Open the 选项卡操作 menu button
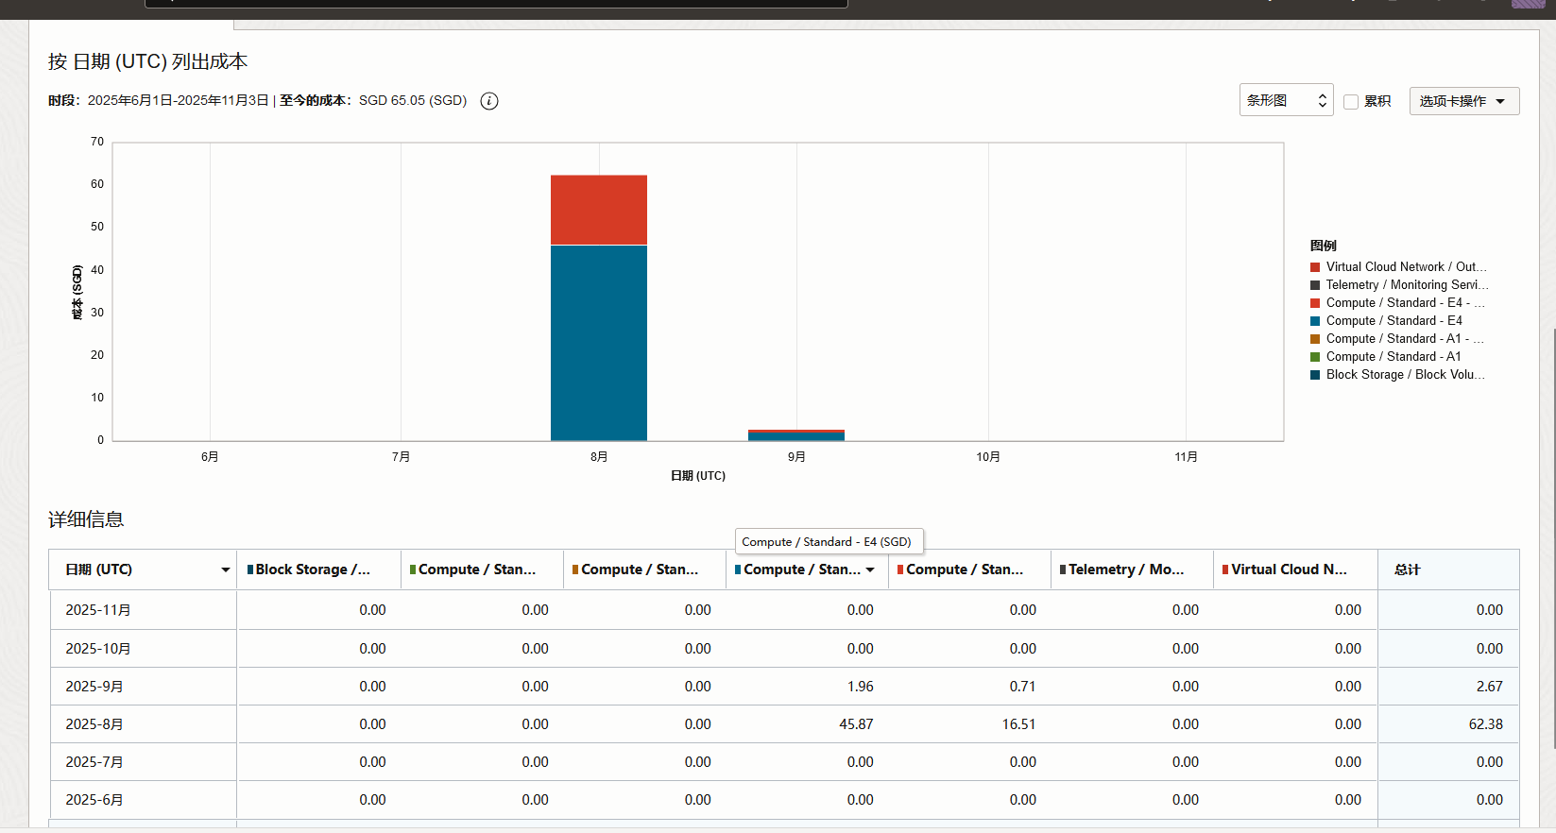1556x833 pixels. pos(1463,101)
